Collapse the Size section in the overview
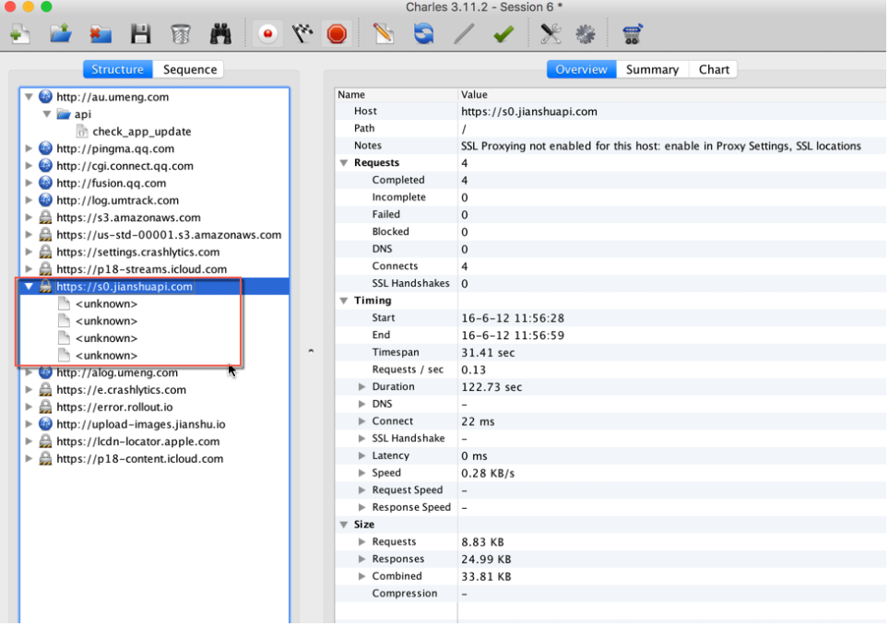This screenshot has height=626, width=889. [x=344, y=525]
